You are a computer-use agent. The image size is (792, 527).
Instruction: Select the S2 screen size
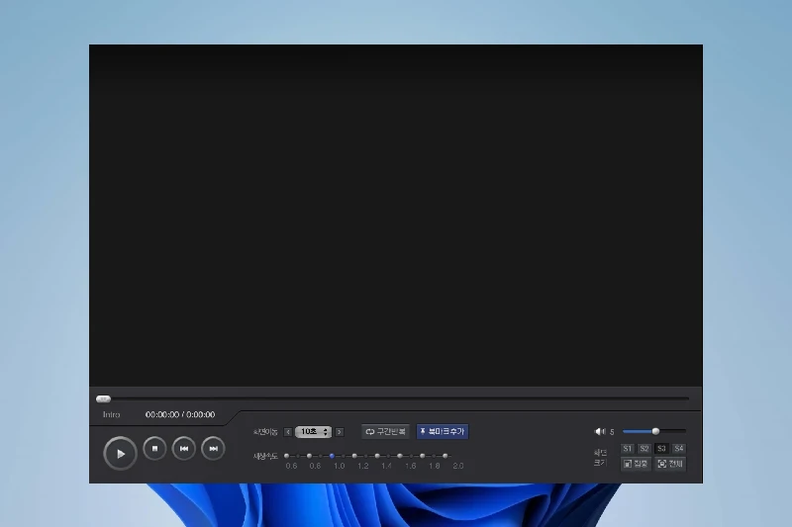click(x=644, y=449)
